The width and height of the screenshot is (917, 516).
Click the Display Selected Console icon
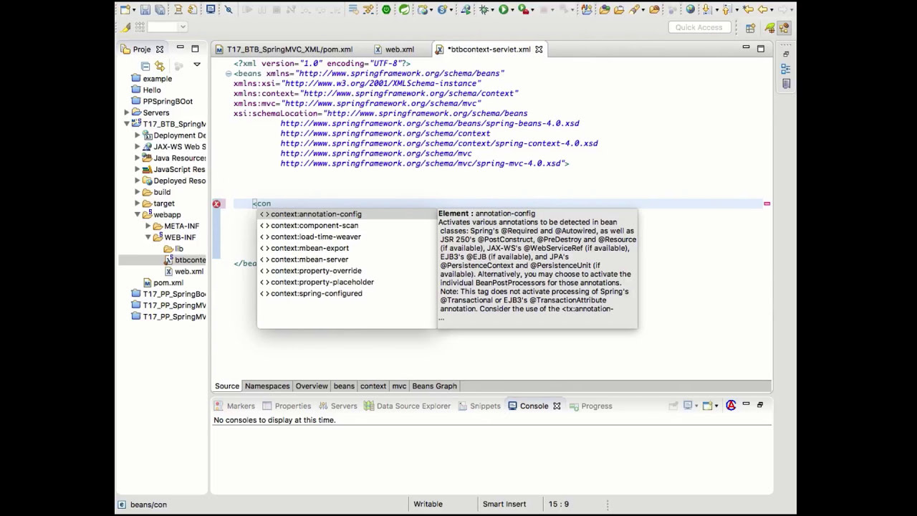[688, 406]
